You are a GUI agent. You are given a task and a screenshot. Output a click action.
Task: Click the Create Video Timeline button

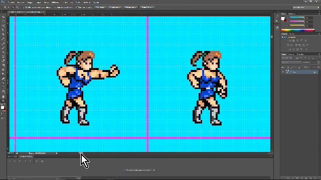click(138, 170)
